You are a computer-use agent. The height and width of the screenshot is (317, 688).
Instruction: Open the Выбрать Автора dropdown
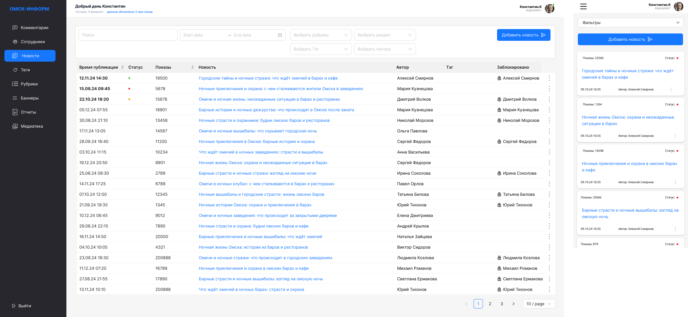385,49
